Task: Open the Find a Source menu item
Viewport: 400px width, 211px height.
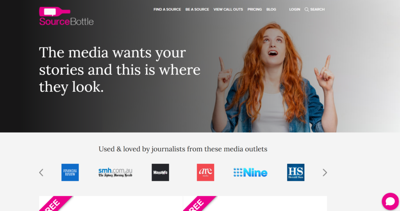Action: pos(167,9)
